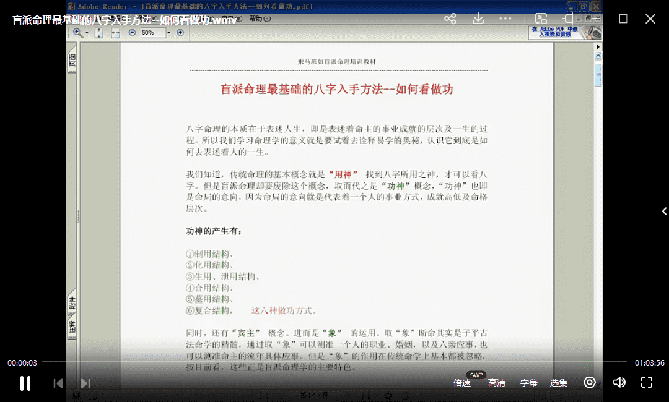The image size is (669, 402).
Task: Open the 帮助 menu in Adobe Reader
Action: point(259,19)
